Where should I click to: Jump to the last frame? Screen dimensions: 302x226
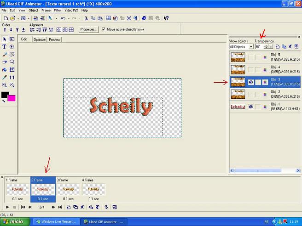pos(60,207)
